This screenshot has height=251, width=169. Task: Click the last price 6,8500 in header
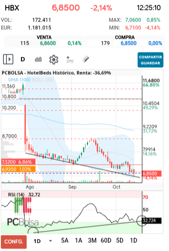[x=66, y=8]
